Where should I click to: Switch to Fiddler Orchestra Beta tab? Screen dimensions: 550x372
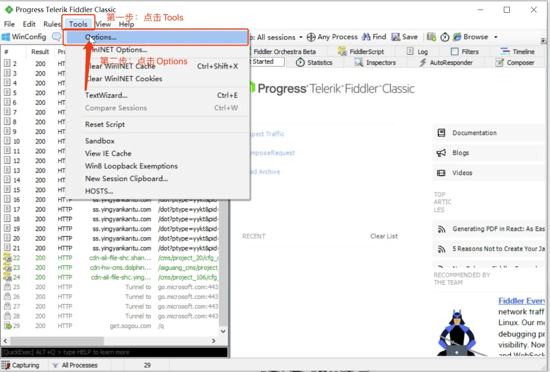click(x=285, y=51)
